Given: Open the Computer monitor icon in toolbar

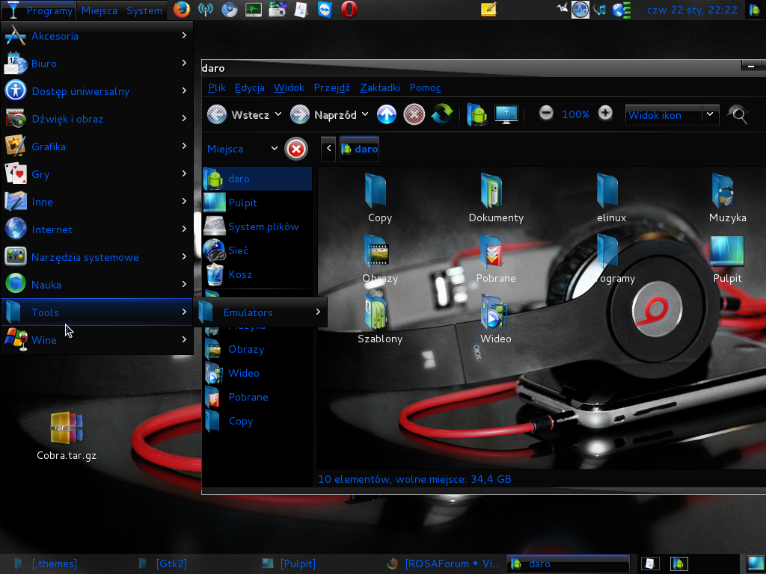Looking at the screenshot, I should coord(506,114).
